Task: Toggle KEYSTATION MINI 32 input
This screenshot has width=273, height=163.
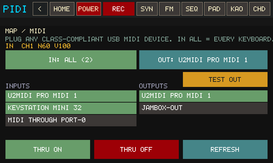Action: [x=71, y=108]
